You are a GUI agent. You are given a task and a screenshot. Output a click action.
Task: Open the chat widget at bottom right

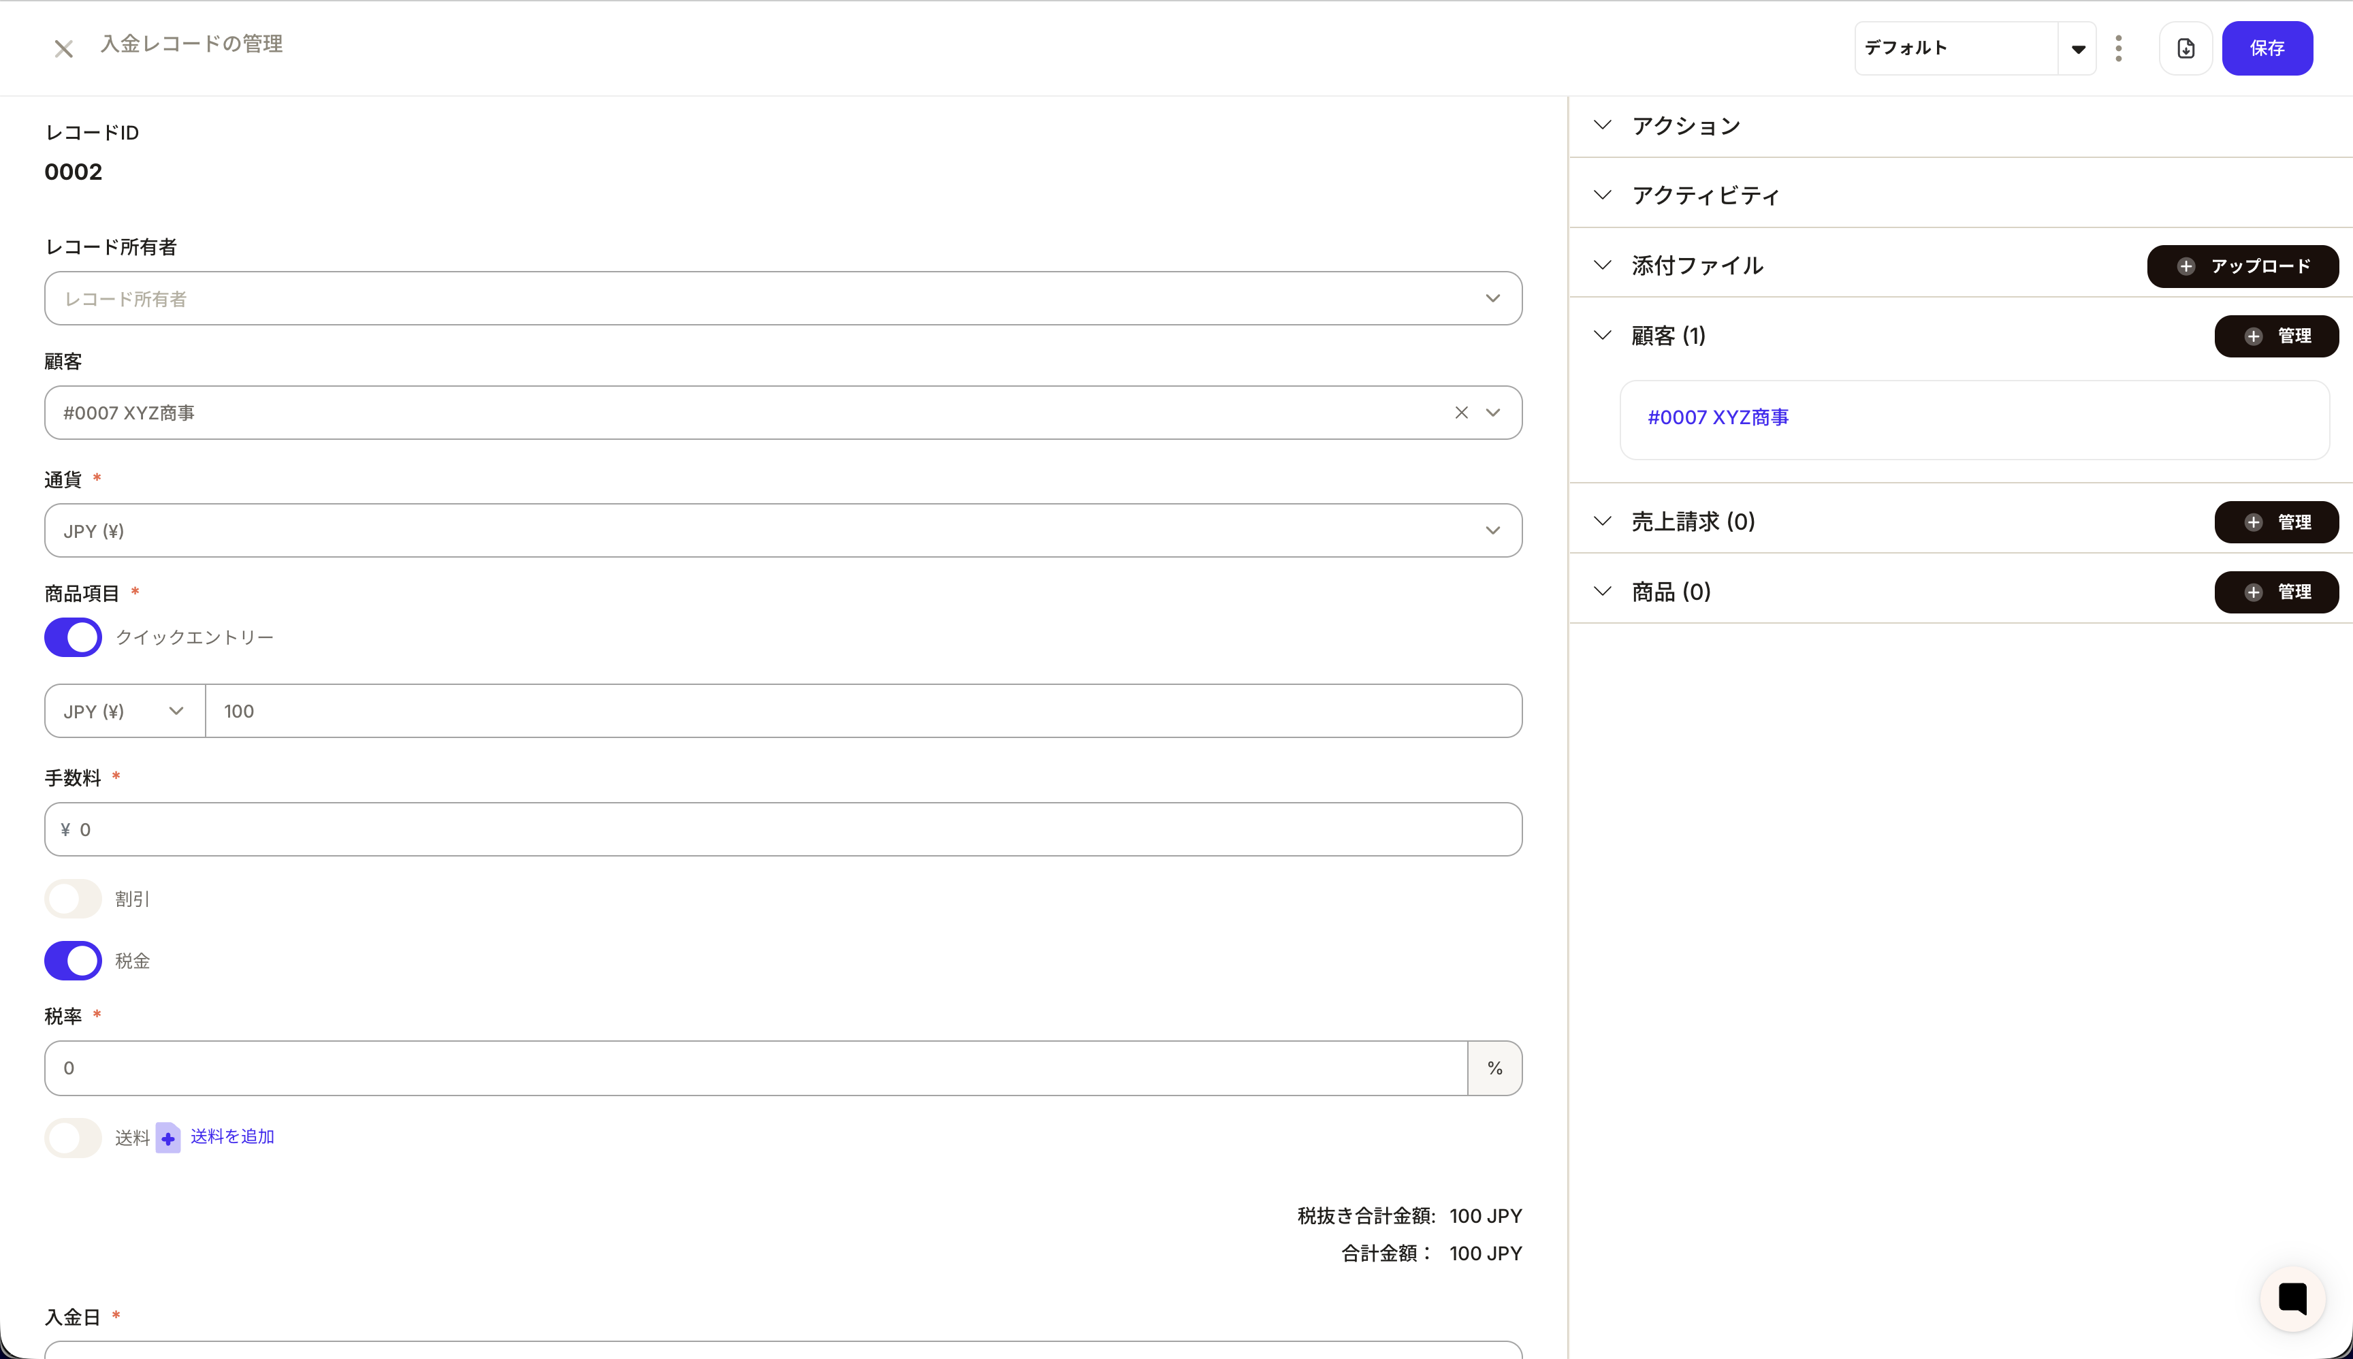coord(2292,1298)
